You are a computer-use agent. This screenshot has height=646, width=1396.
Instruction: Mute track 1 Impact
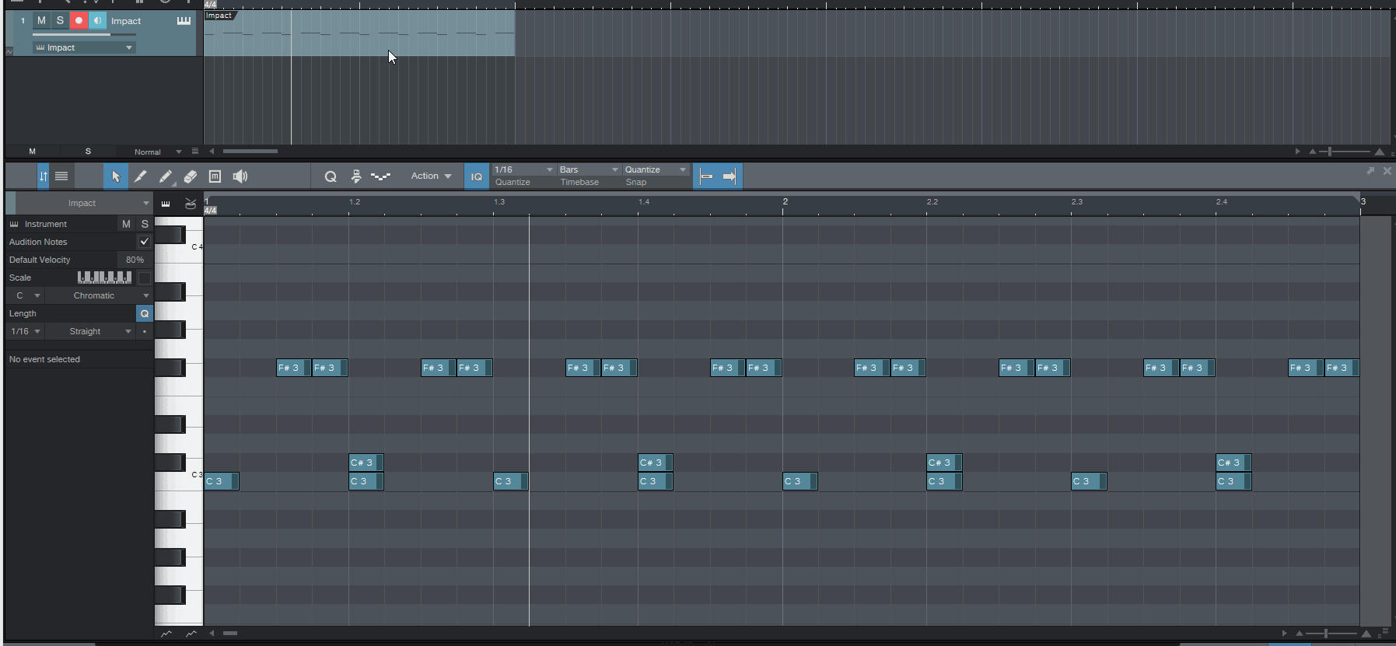41,21
